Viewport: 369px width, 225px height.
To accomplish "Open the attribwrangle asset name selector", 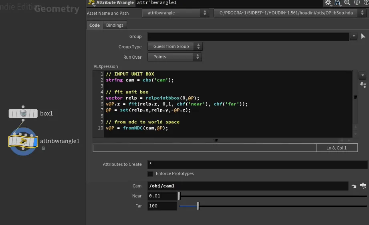I will click(x=175, y=13).
